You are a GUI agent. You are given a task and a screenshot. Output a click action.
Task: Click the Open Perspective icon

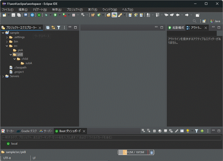[204, 21]
